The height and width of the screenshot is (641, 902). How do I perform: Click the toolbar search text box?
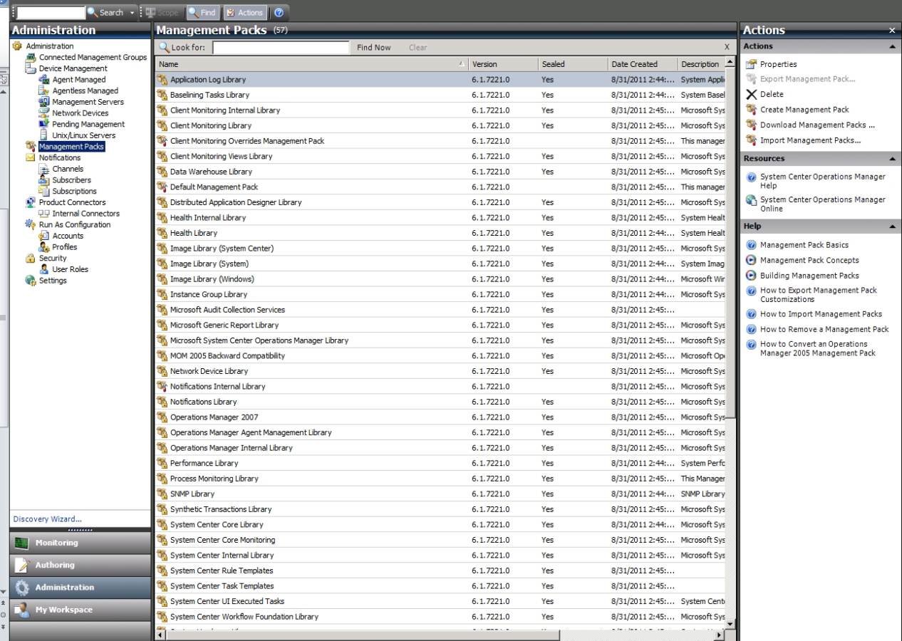point(50,13)
